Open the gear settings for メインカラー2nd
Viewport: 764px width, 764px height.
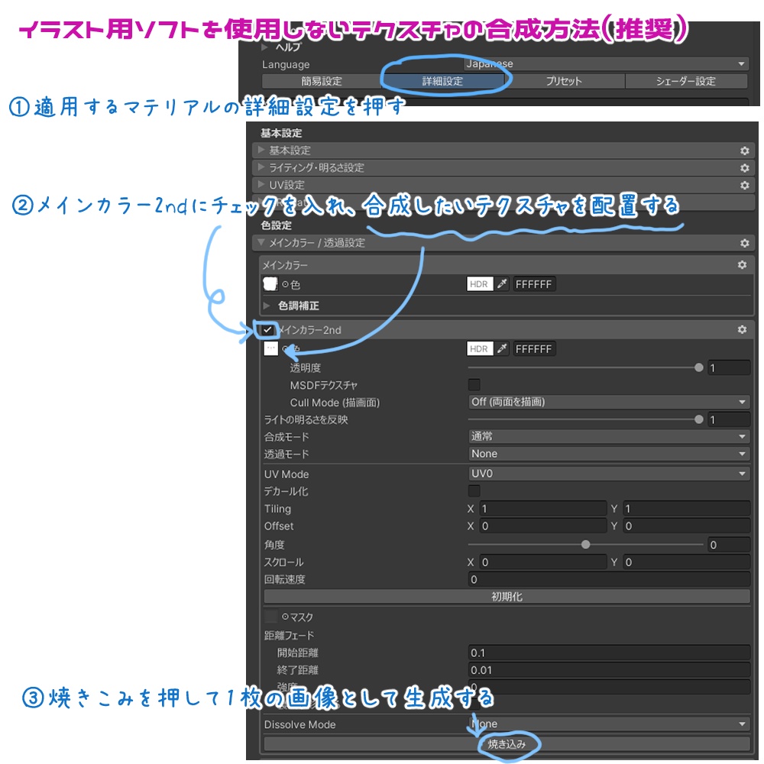(x=743, y=330)
